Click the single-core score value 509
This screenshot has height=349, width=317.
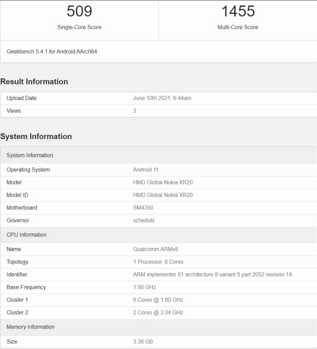tap(79, 11)
